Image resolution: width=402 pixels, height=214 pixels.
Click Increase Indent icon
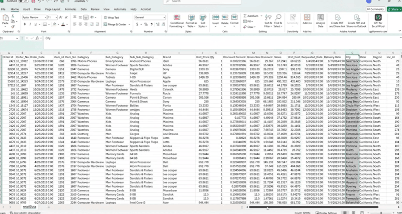[x=98, y=24]
